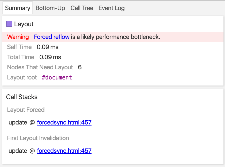Show the Event Log tab
Screen dimensions: 225x167
point(111,8)
